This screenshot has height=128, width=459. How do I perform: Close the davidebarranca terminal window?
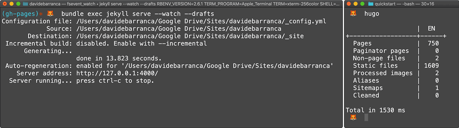(x=5, y=4)
